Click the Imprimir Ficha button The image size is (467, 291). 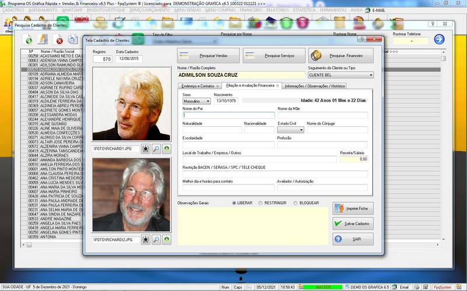tap(353, 208)
